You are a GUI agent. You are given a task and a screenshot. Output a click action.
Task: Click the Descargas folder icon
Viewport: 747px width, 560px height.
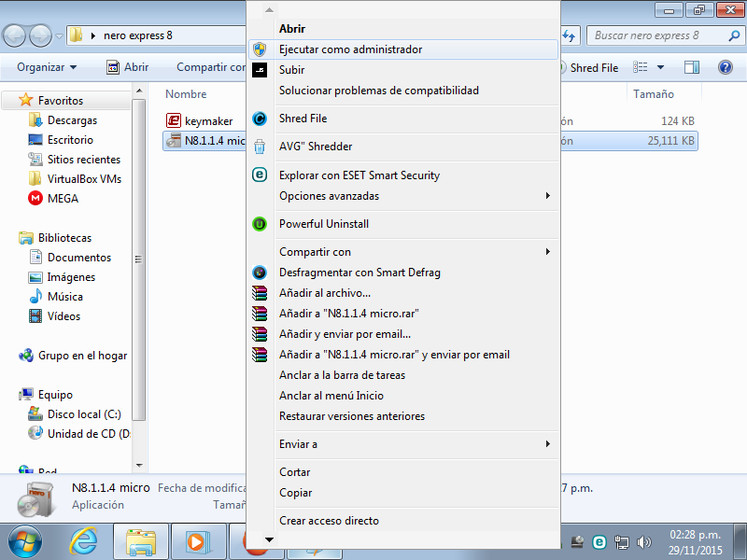[x=35, y=120]
